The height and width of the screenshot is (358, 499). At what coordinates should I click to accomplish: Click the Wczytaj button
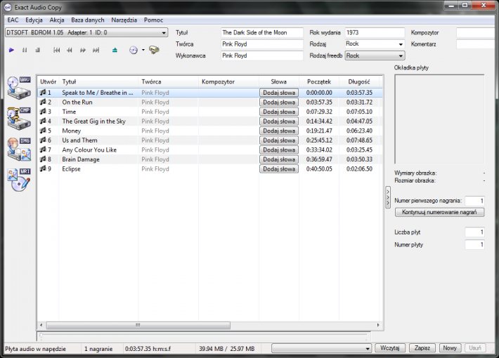tap(390, 348)
